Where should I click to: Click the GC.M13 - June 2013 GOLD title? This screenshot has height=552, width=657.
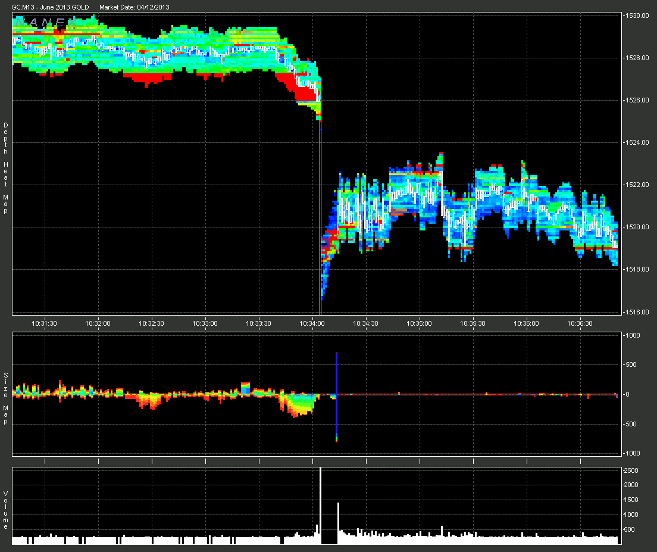click(x=50, y=7)
